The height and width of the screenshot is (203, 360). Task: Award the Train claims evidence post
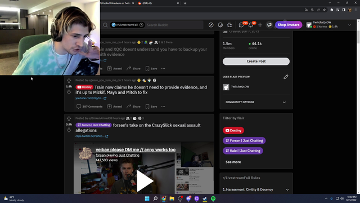(115, 107)
